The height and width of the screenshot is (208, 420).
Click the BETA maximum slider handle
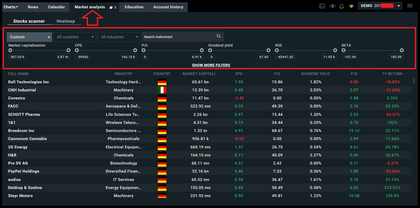coord(402,50)
